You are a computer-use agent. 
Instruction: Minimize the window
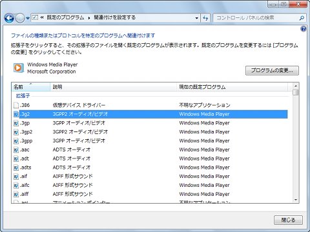tap(273, 5)
